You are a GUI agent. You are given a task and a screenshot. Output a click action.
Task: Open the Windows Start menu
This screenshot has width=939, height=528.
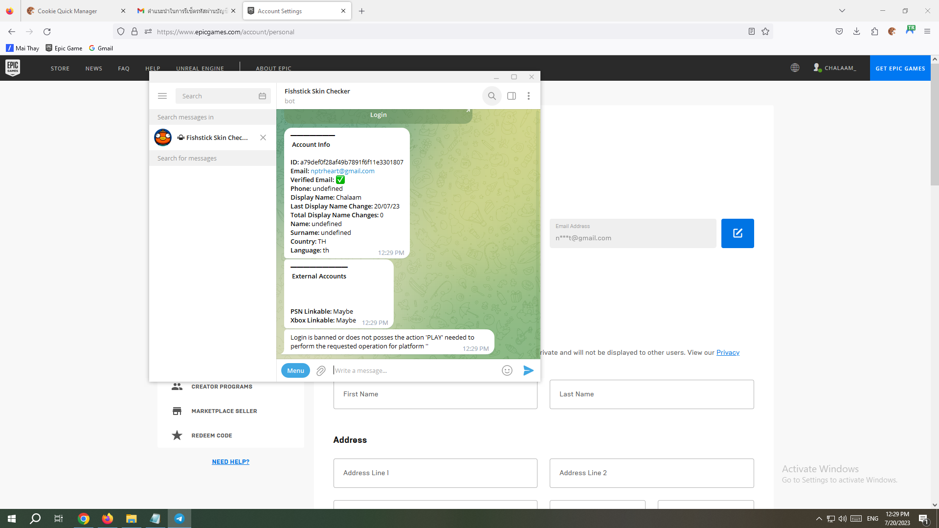(12, 519)
